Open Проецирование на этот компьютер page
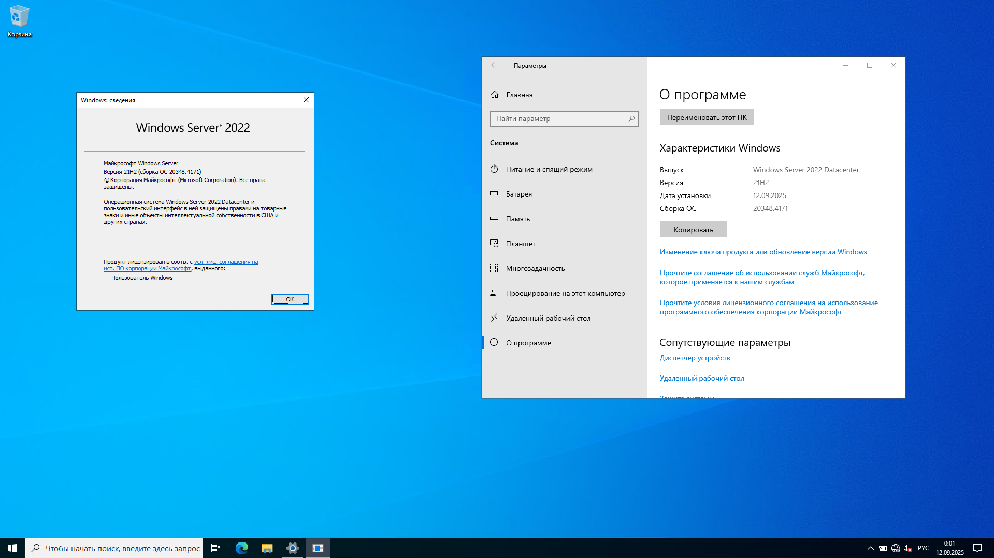994x558 pixels. point(565,293)
